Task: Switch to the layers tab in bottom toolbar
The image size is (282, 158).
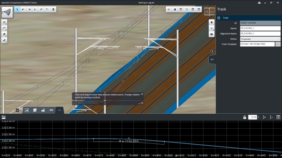Action: pyautogui.click(x=35, y=110)
